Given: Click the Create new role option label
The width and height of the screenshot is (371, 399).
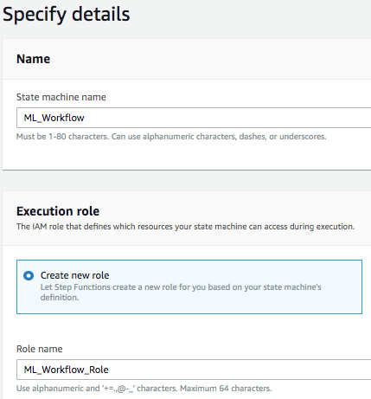Looking at the screenshot, I should [x=74, y=275].
